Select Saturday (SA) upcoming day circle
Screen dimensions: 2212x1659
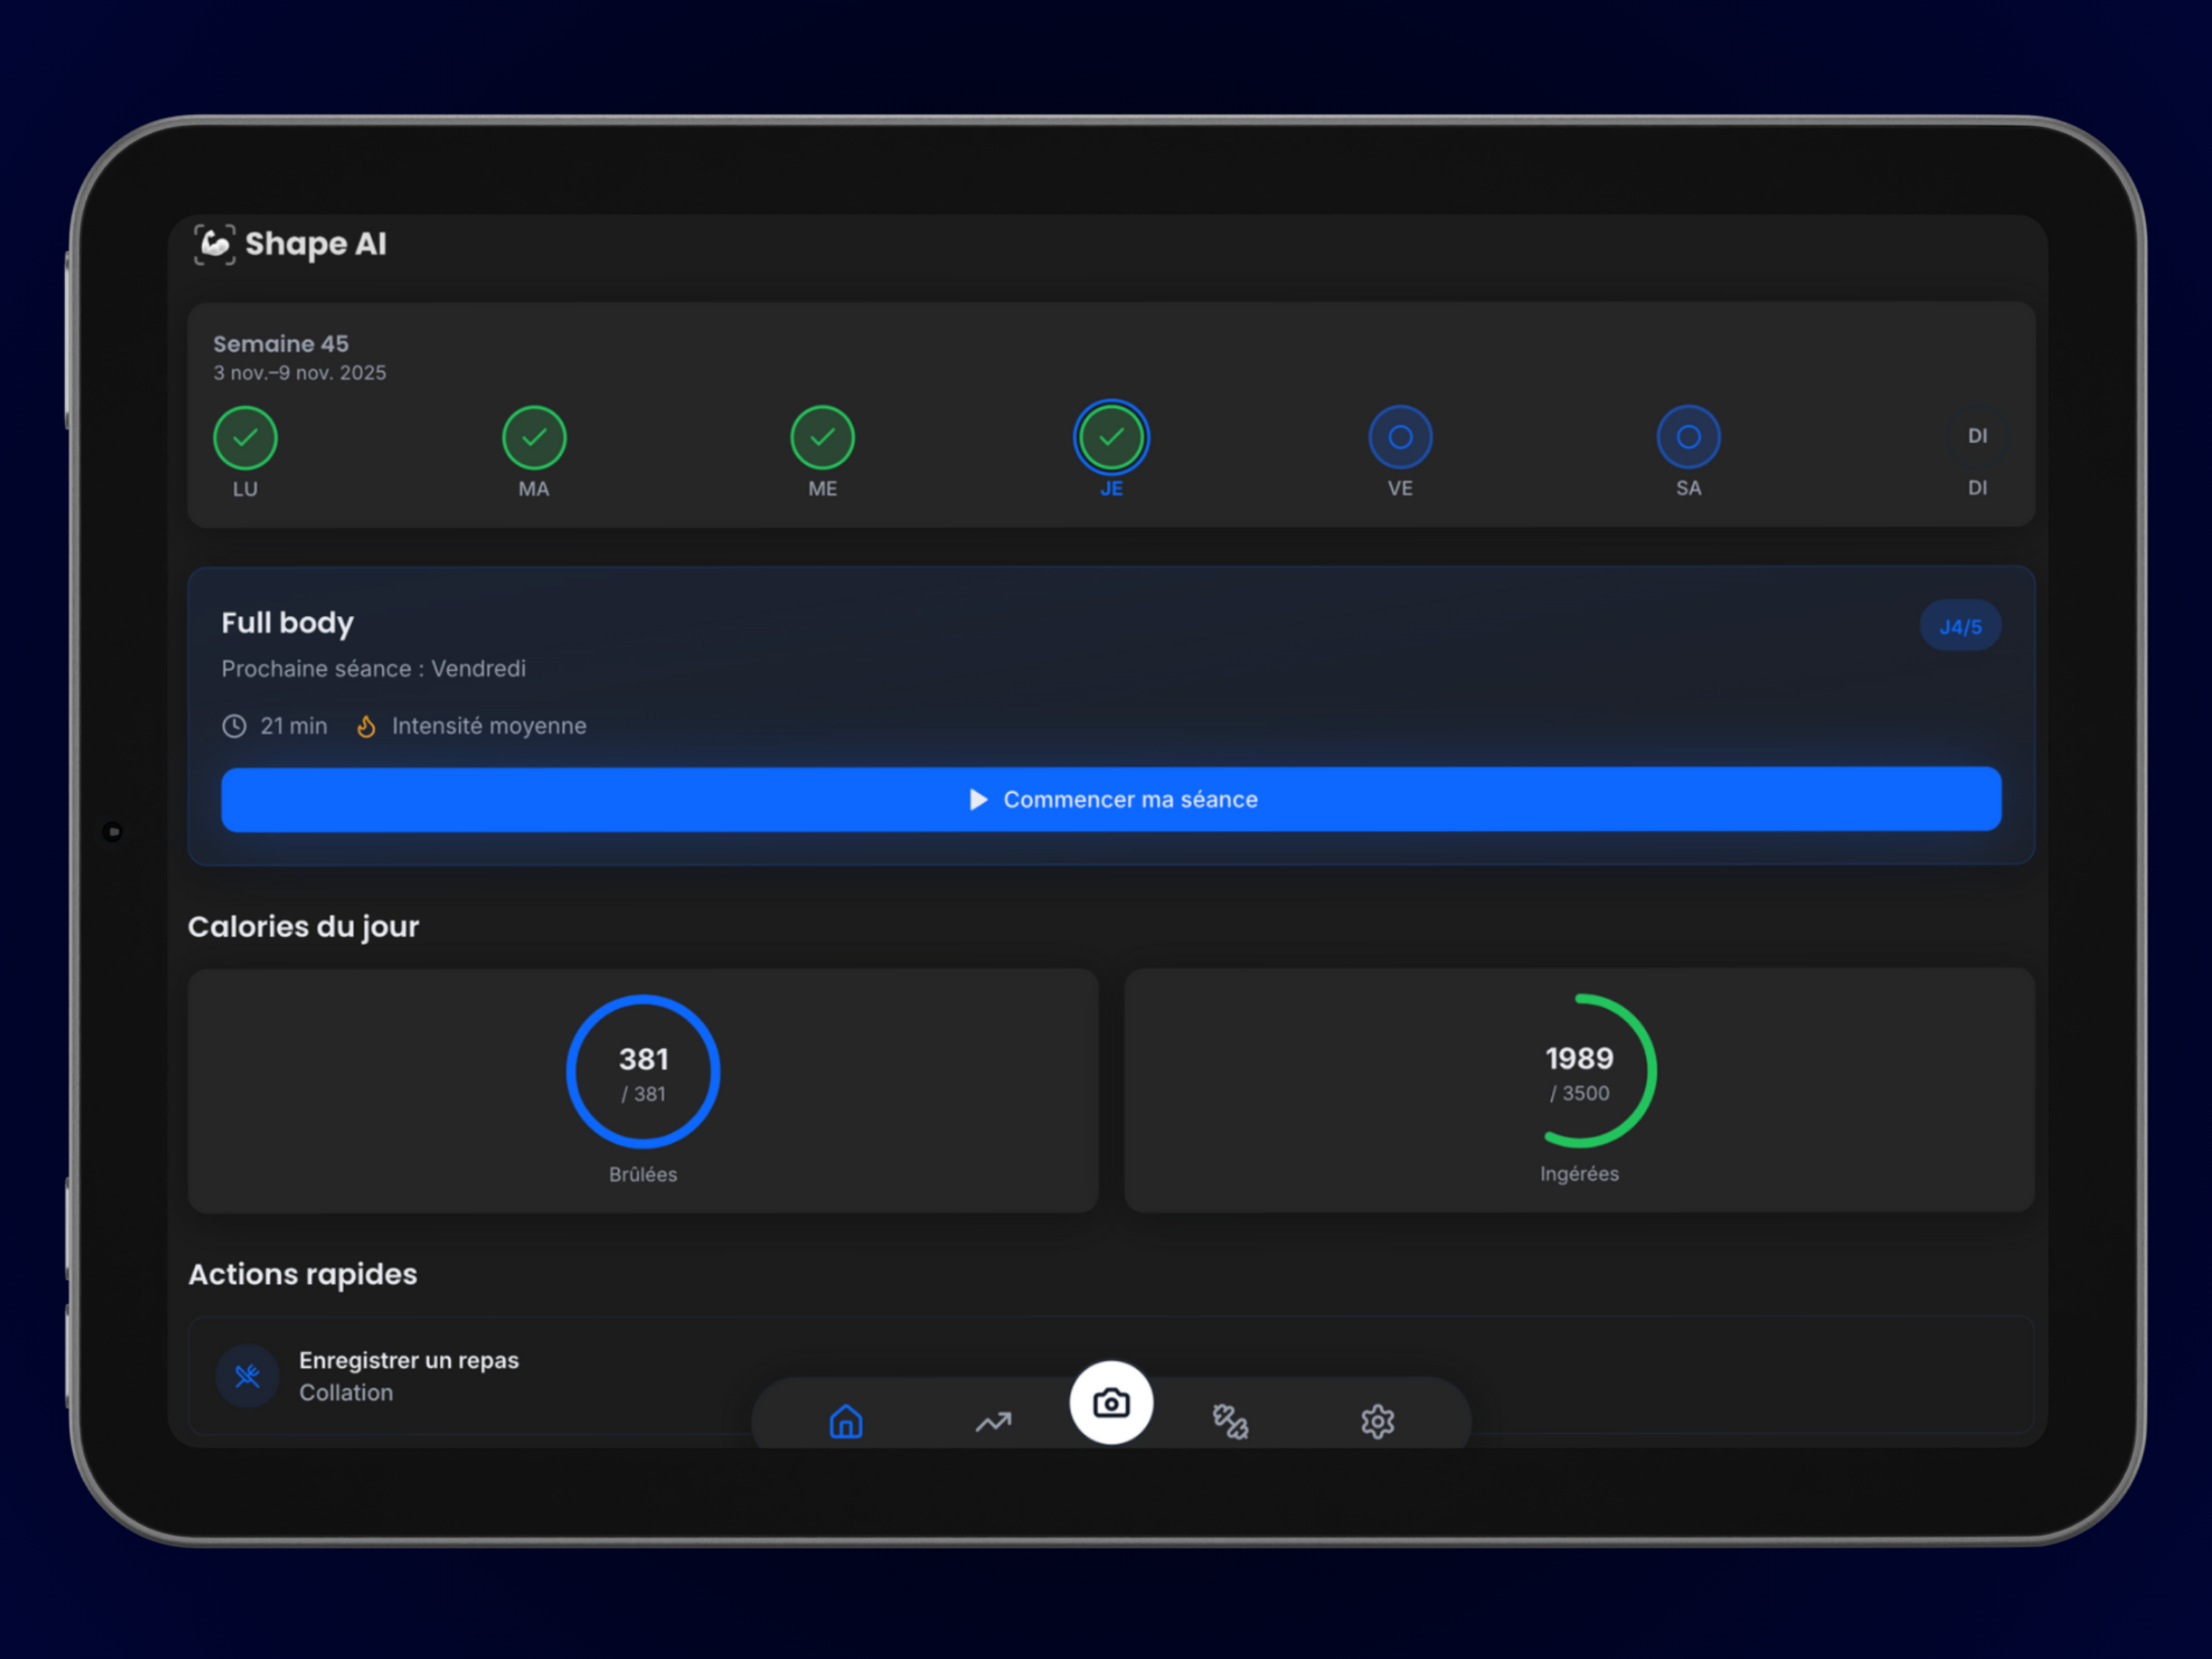(1688, 437)
